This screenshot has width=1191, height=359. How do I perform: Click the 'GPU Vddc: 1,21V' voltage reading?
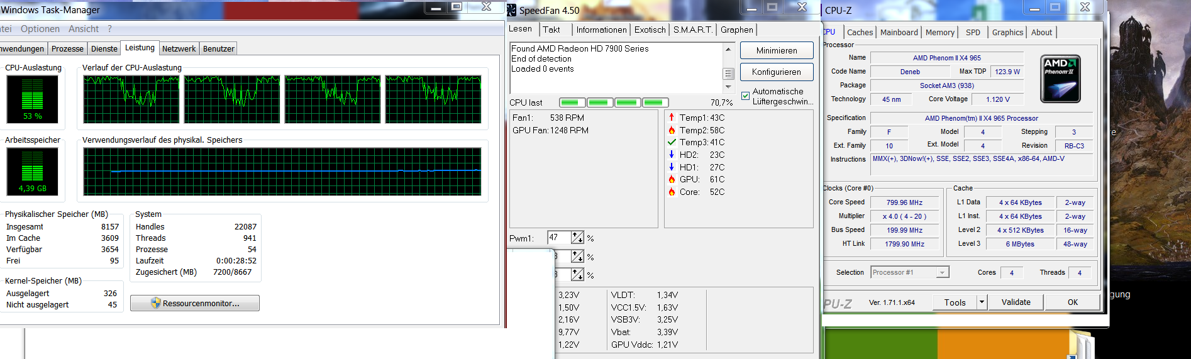[645, 345]
